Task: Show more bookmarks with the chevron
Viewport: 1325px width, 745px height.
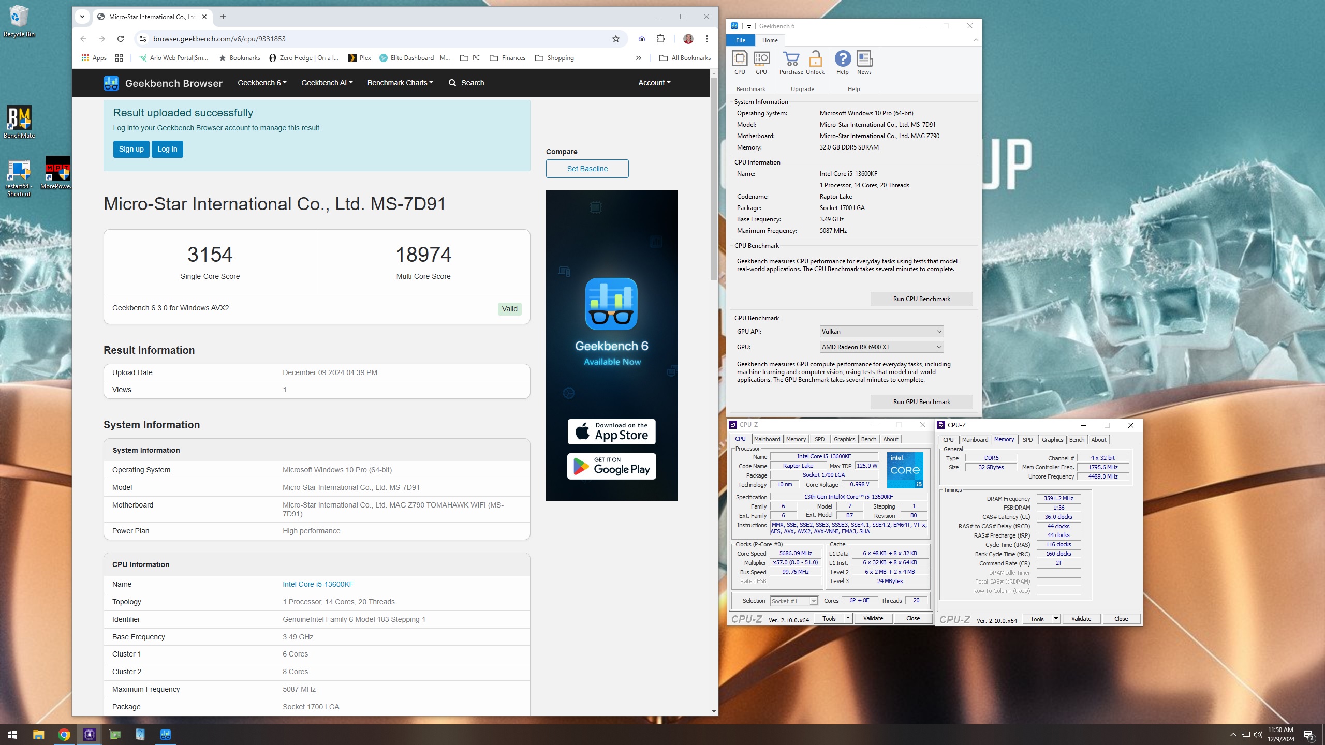Action: [638, 58]
